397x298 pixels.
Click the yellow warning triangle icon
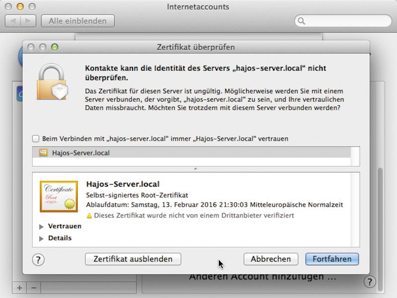[x=89, y=216]
